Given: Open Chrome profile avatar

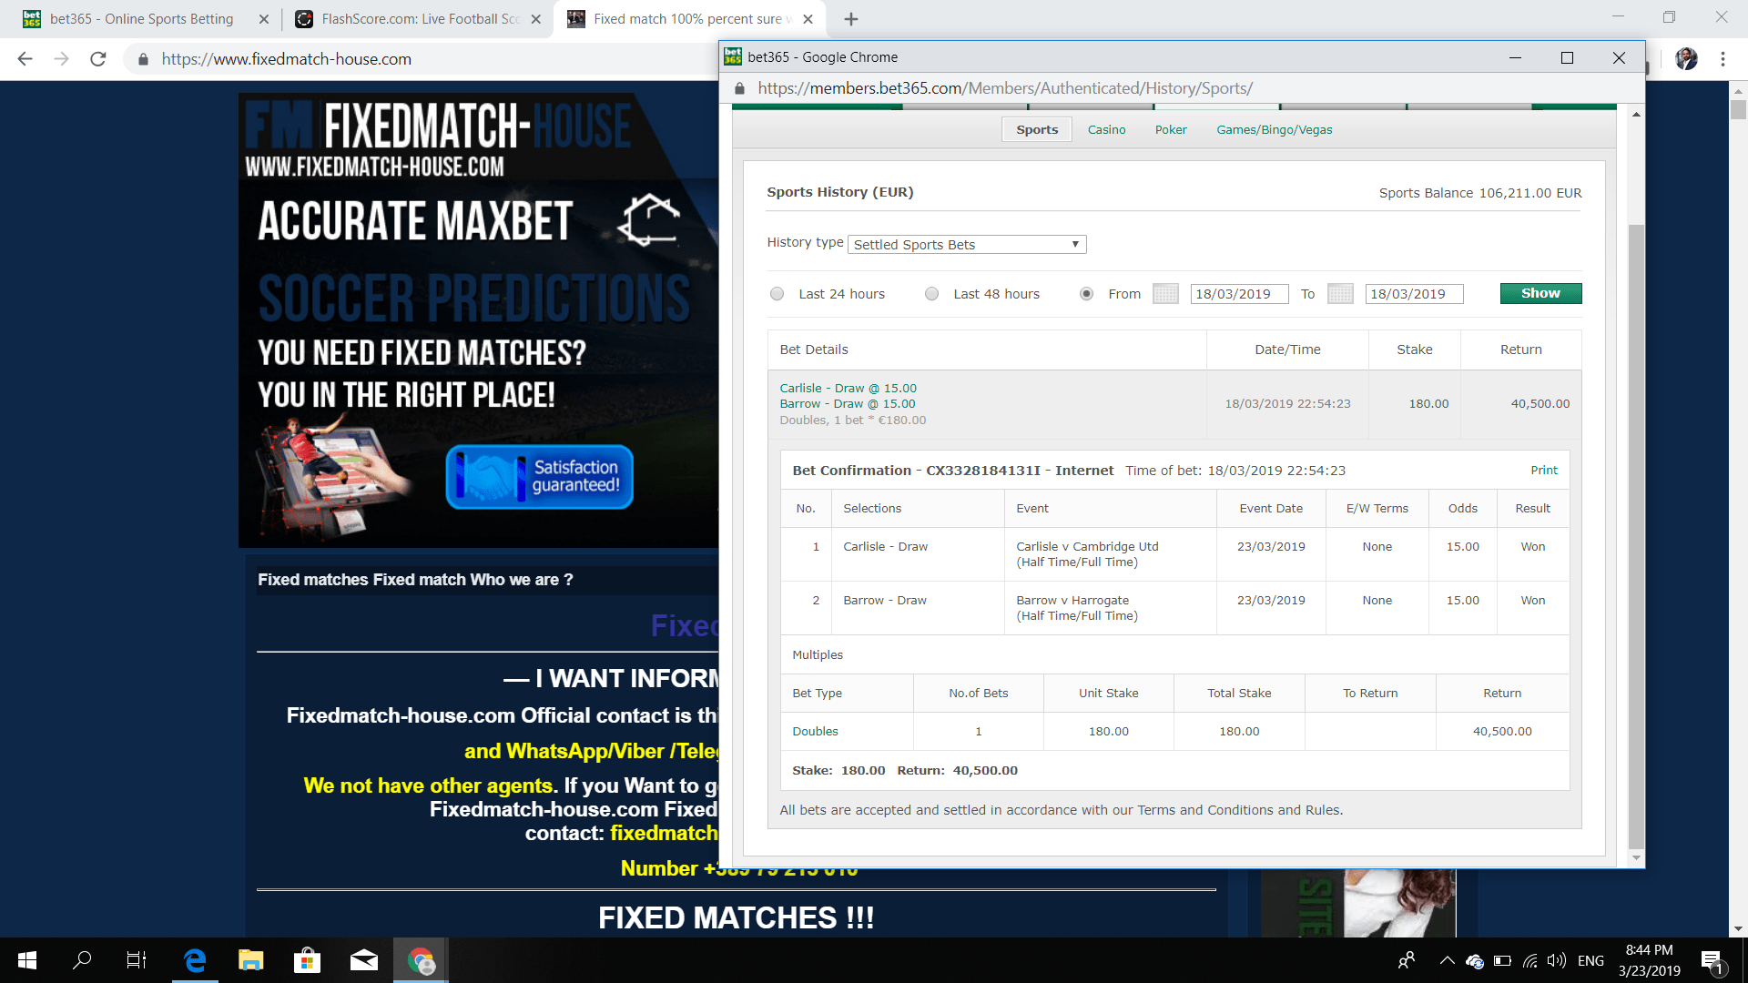Looking at the screenshot, I should 1686,59.
